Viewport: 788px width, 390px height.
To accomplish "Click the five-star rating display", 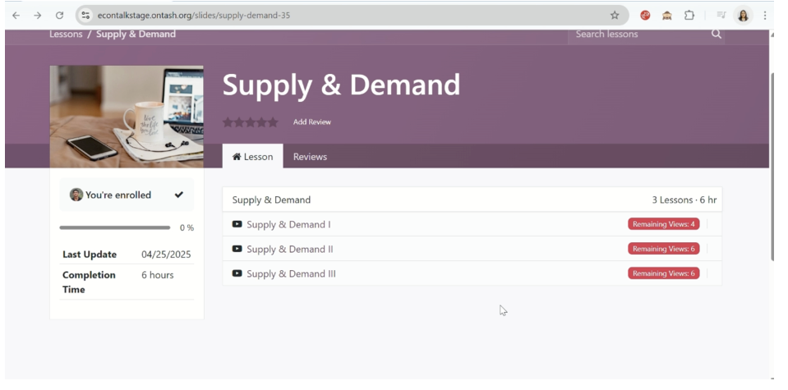I will pos(251,122).
